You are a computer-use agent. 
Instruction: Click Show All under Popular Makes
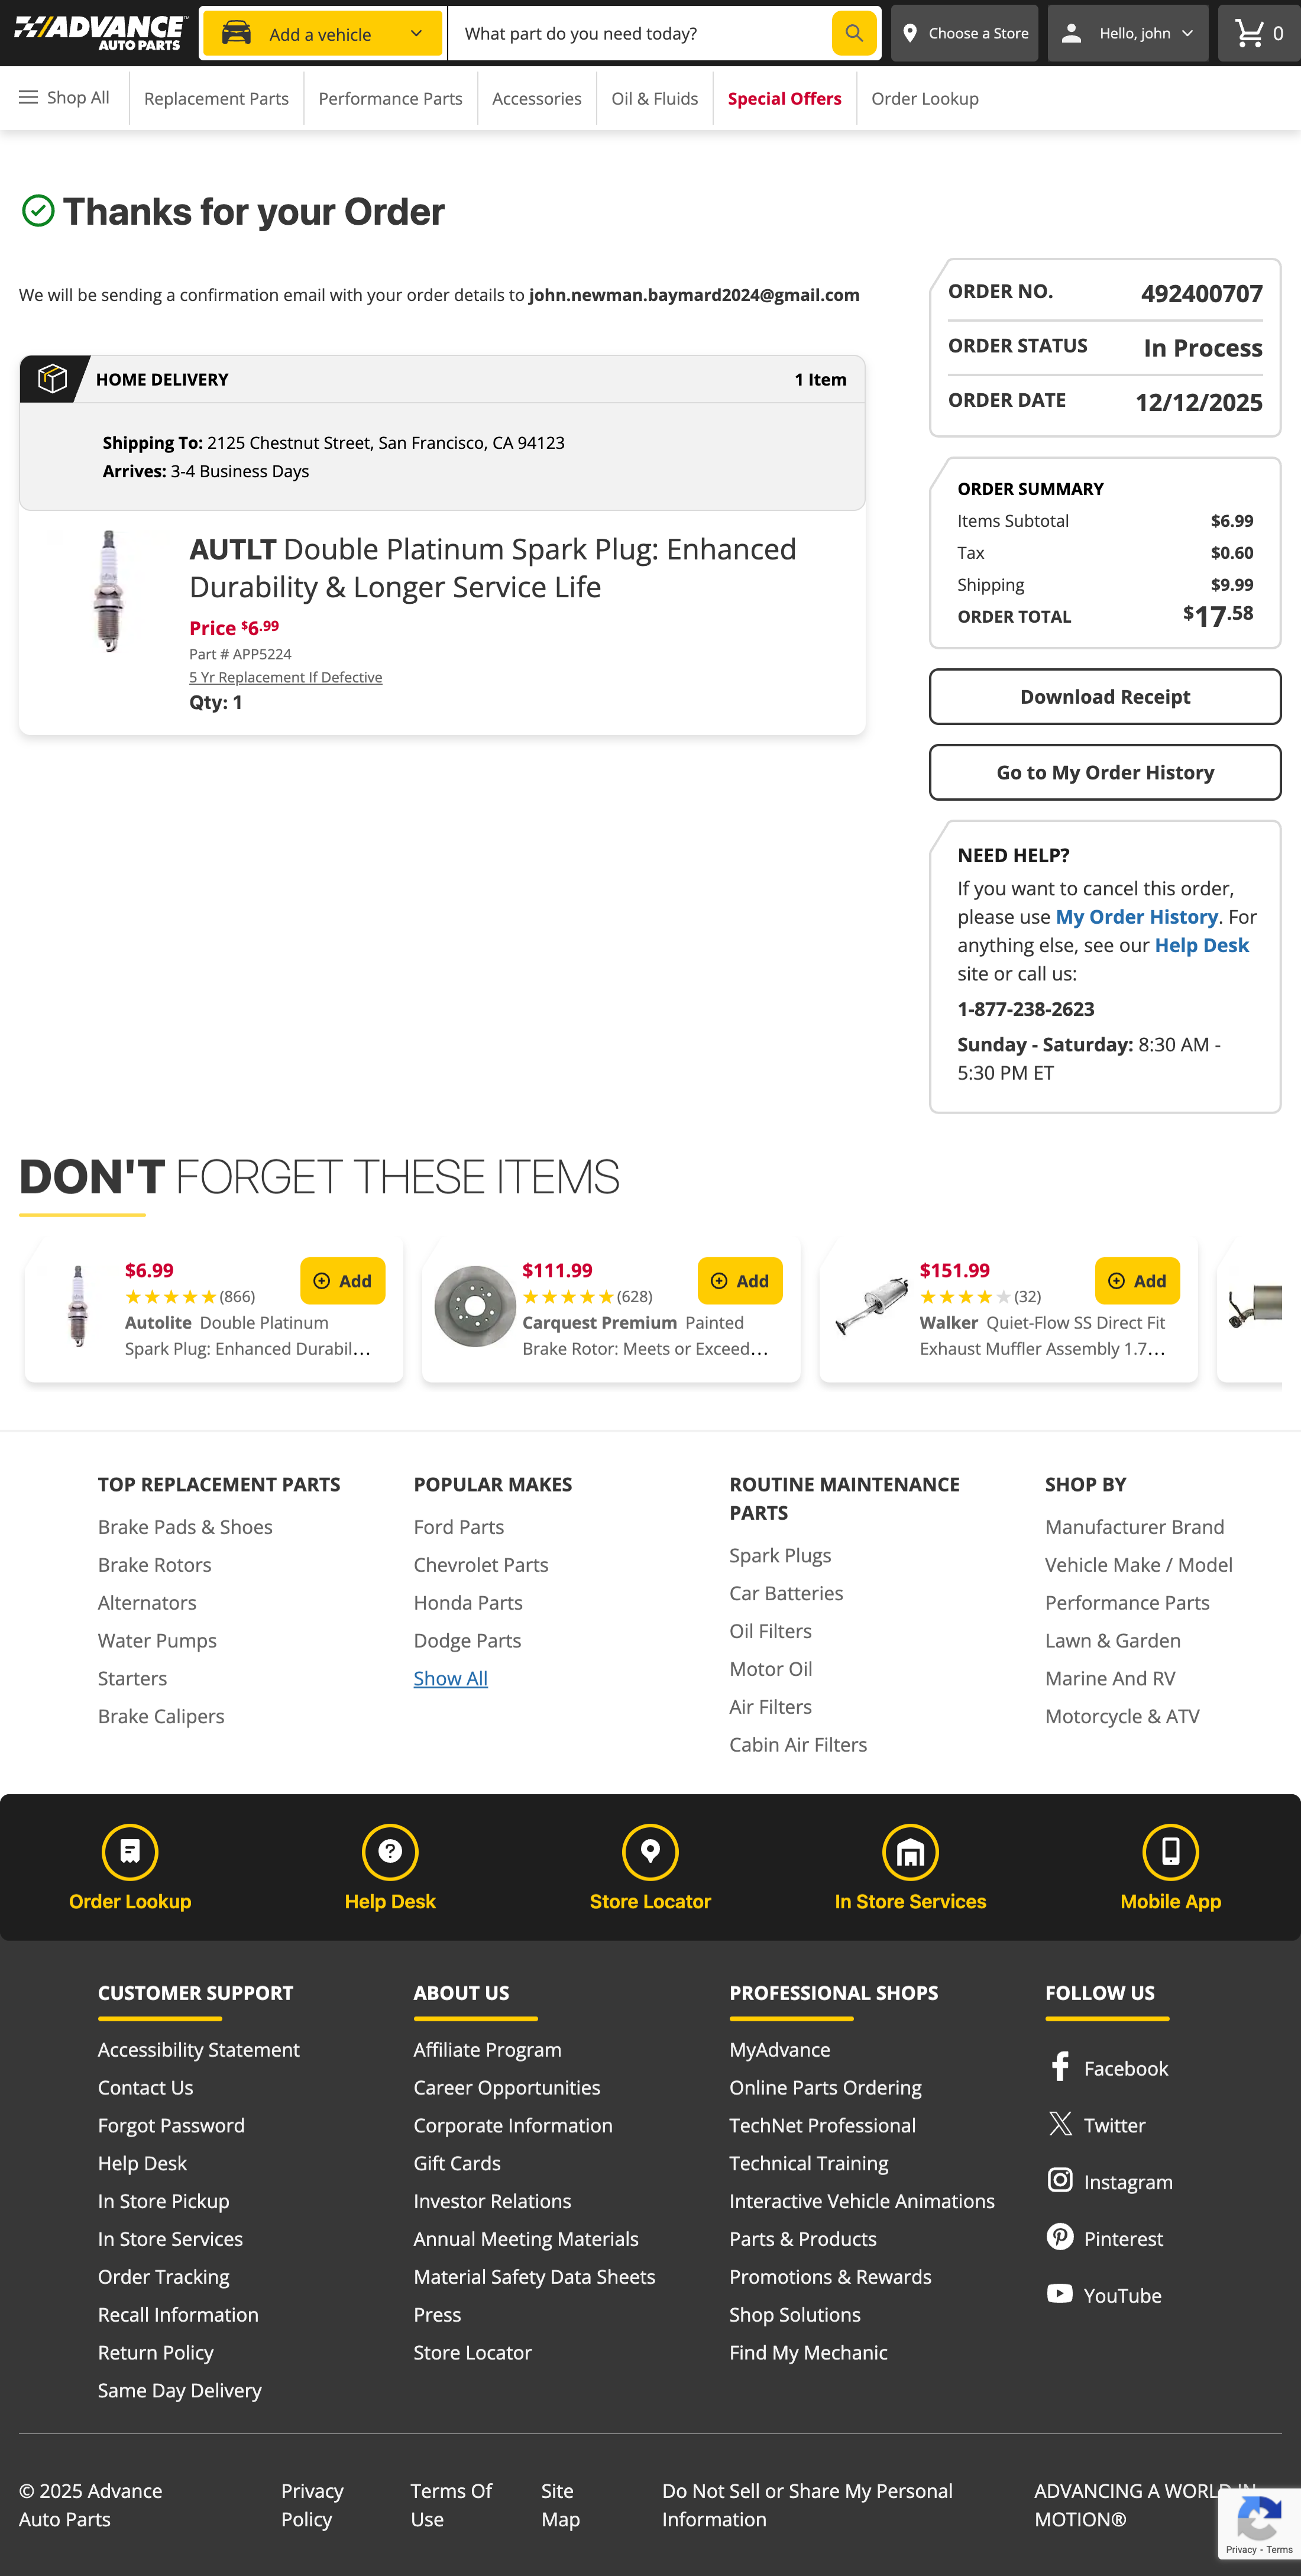click(450, 1678)
